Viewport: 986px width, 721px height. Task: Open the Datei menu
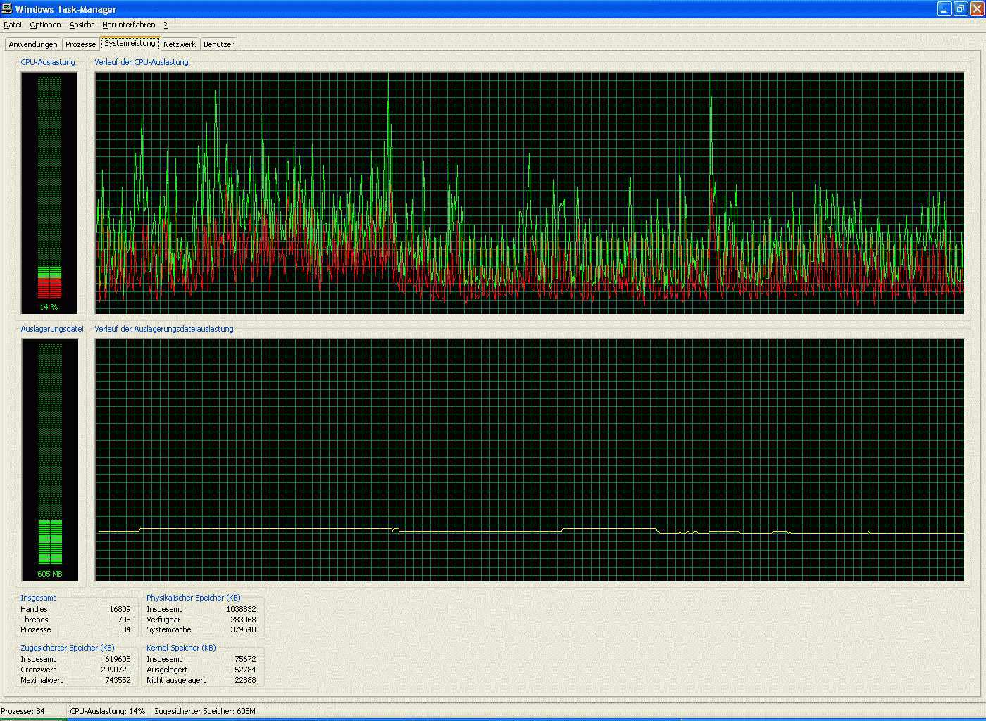pos(13,25)
